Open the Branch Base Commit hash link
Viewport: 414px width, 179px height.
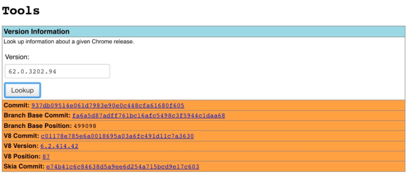point(149,116)
